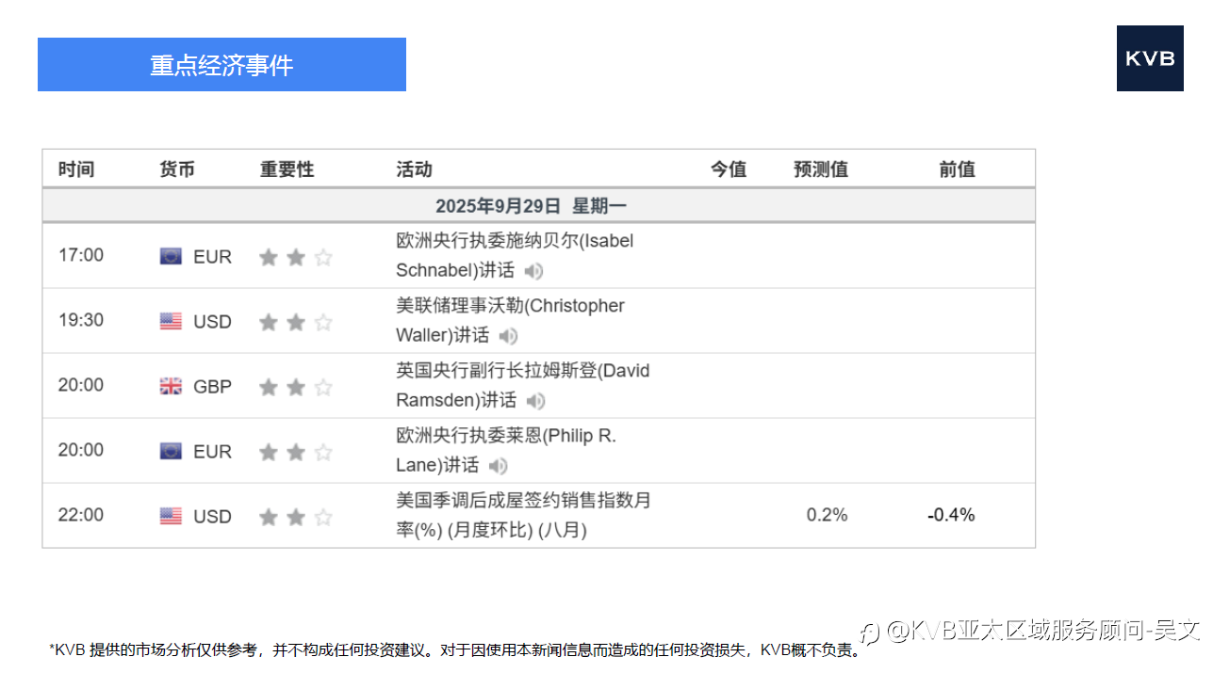
Task: Click the EU flag in the 17:00 row
Action: (x=171, y=256)
